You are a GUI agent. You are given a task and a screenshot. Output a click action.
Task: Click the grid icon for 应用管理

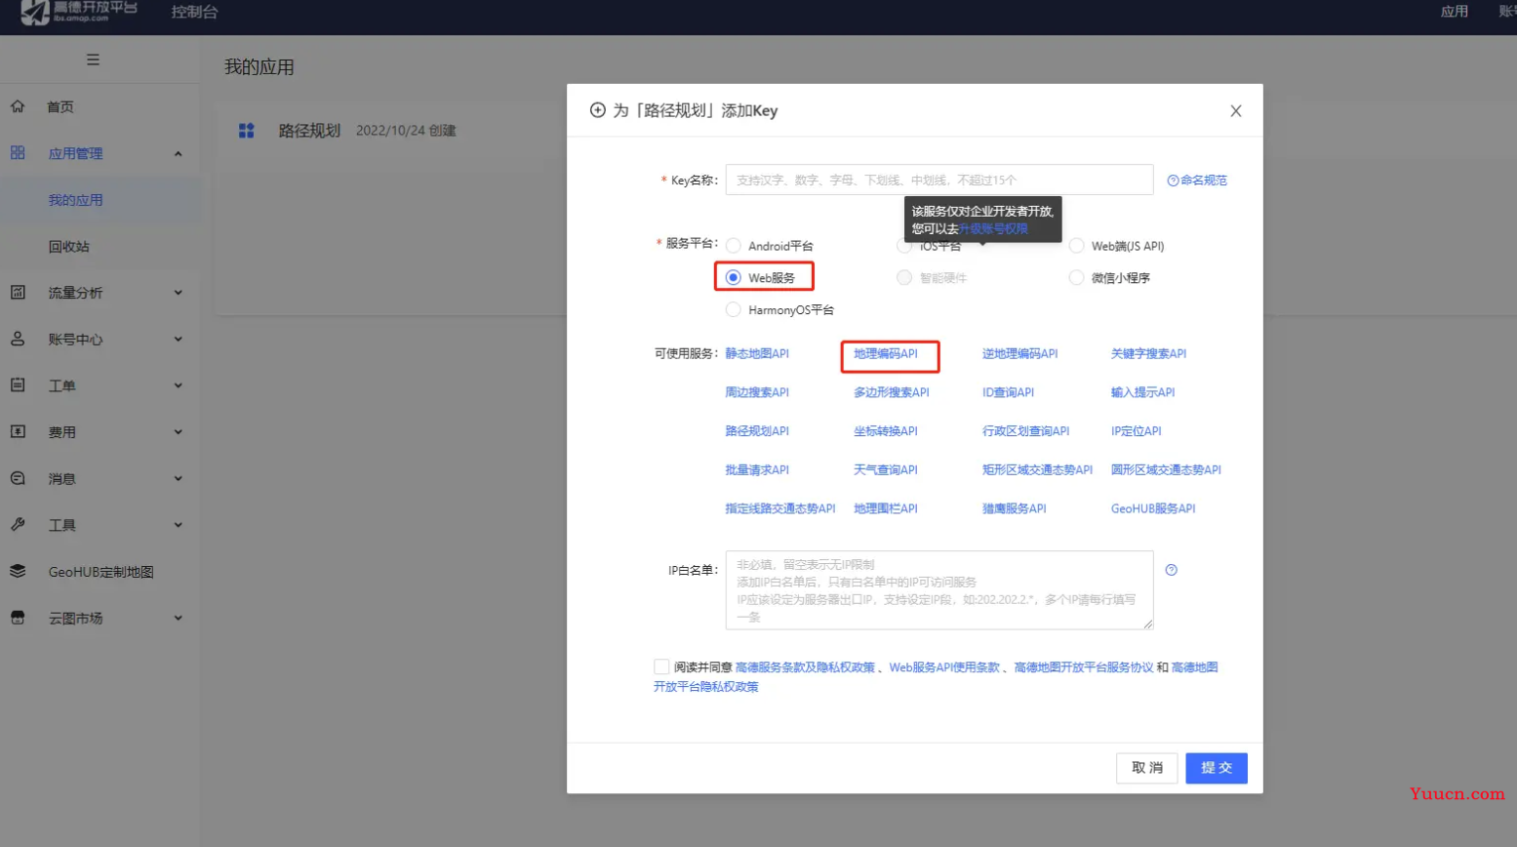tap(18, 153)
